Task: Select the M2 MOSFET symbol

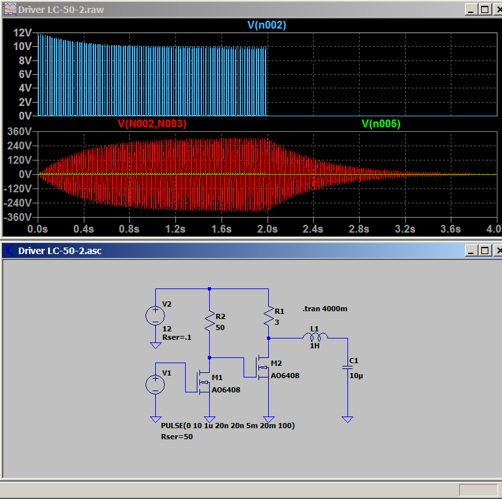Action: 262,368
